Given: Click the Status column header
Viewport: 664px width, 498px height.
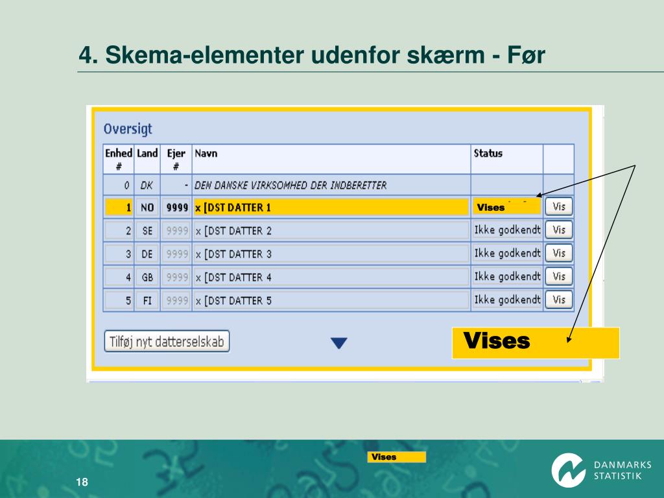Looking at the screenshot, I should coord(507,159).
